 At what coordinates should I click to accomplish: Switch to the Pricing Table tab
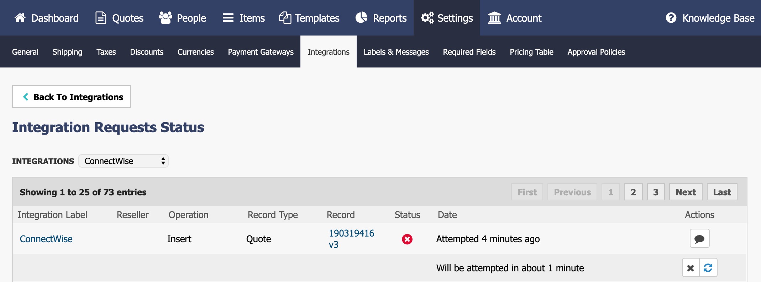tap(531, 52)
